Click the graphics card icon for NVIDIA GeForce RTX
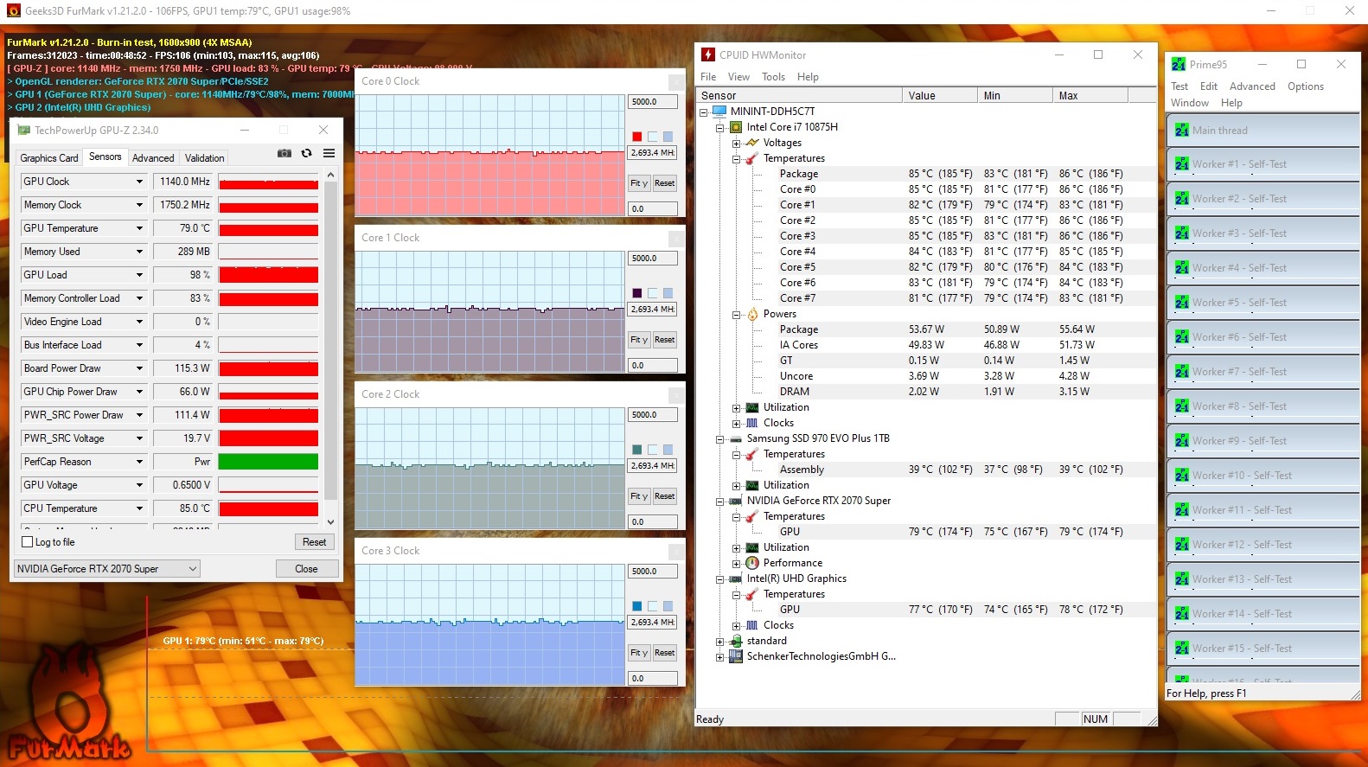The image size is (1368, 767). pyautogui.click(x=736, y=501)
